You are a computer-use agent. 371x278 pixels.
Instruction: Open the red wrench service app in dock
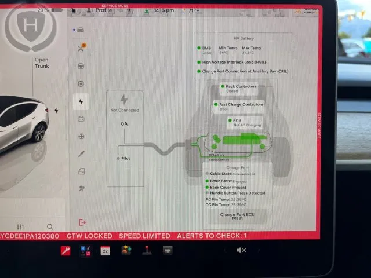pos(66,251)
